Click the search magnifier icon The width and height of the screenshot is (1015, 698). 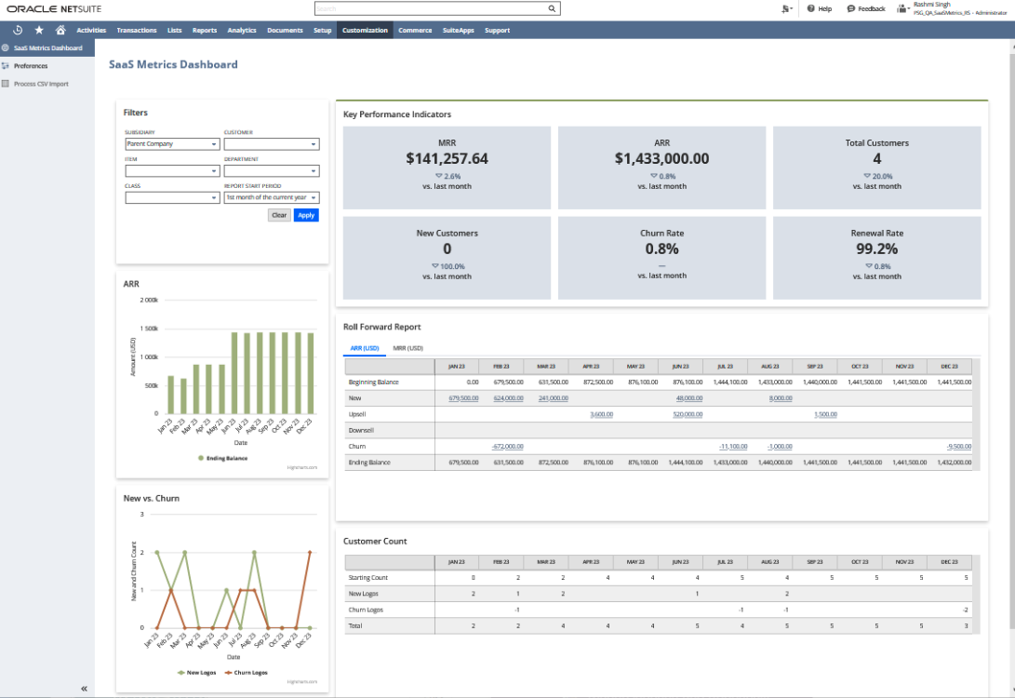click(552, 8)
